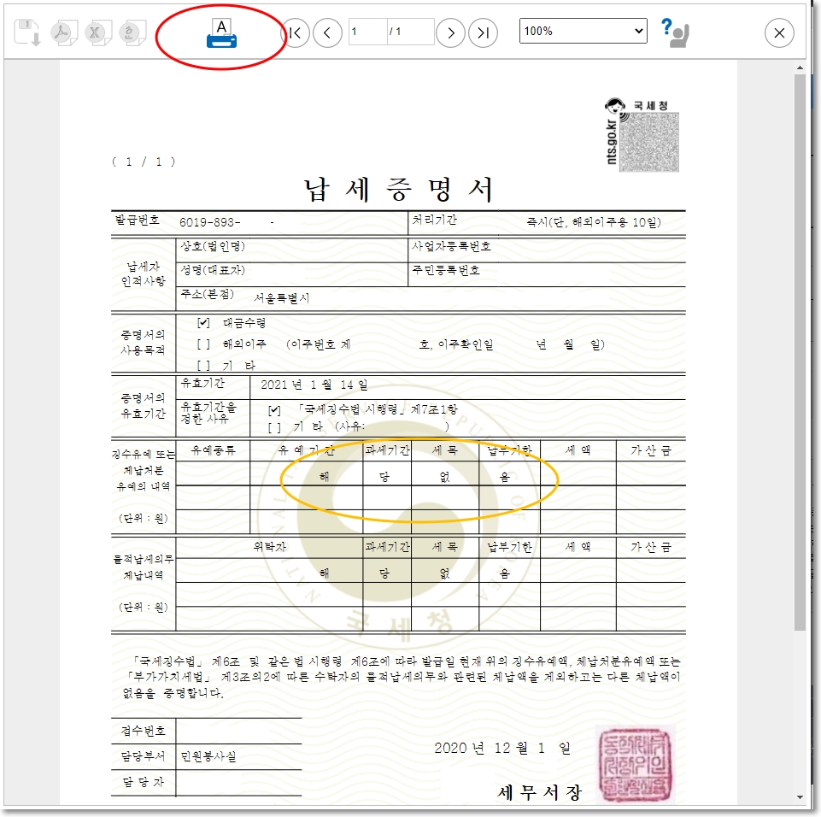Click the vertical scrollbar thumb

800,352
